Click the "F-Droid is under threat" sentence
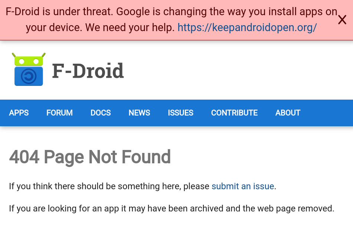Screen dimensions: 353x237 click(x=59, y=12)
